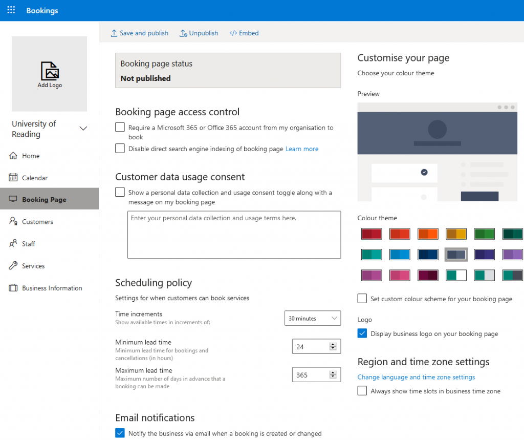Choose the teal colour theme swatch
Viewport: 524px width, 440px height.
(372, 254)
